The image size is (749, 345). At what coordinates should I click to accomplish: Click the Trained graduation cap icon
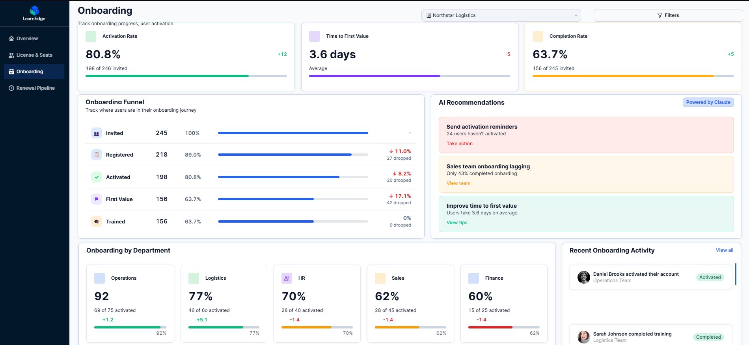pos(97,221)
